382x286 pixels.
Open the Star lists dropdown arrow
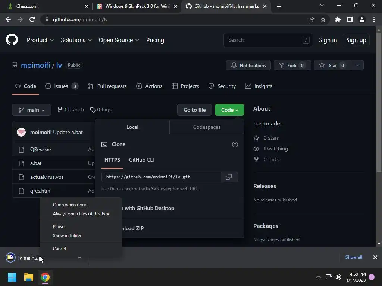357,65
